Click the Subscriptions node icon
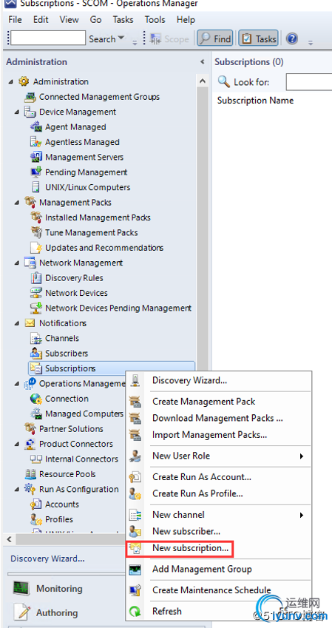332x628 pixels. point(35,368)
